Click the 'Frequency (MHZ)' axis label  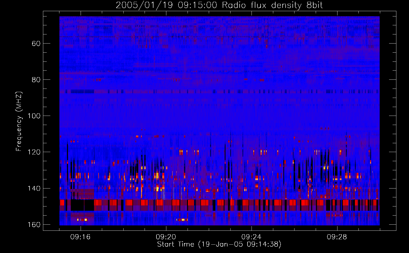click(19, 121)
